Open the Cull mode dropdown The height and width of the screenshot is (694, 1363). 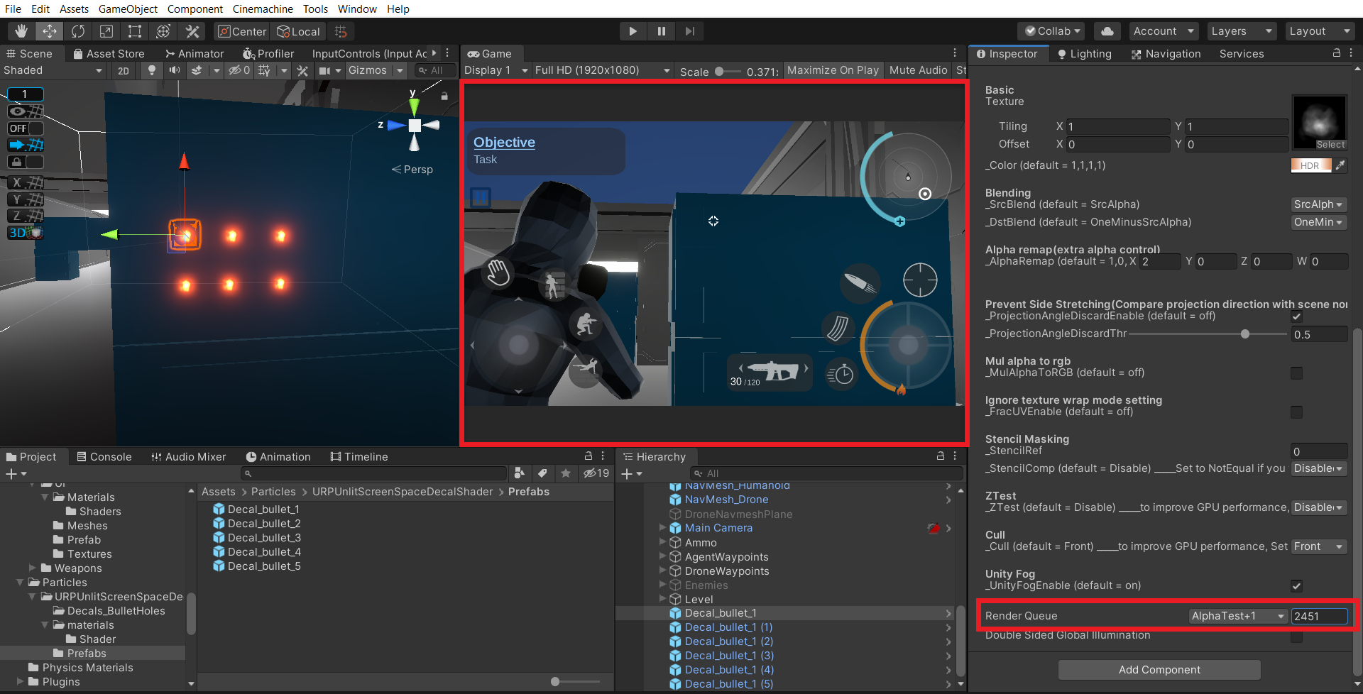pos(1318,546)
